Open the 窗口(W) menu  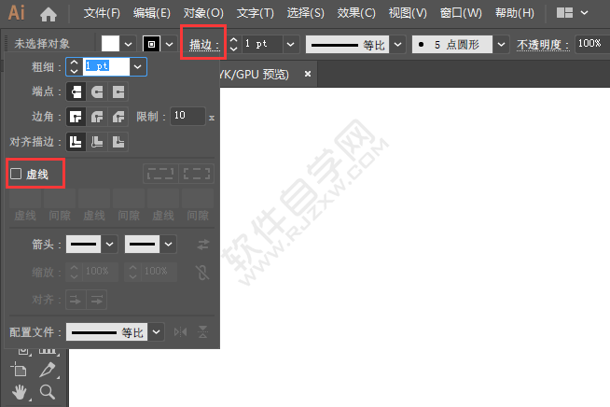point(461,13)
